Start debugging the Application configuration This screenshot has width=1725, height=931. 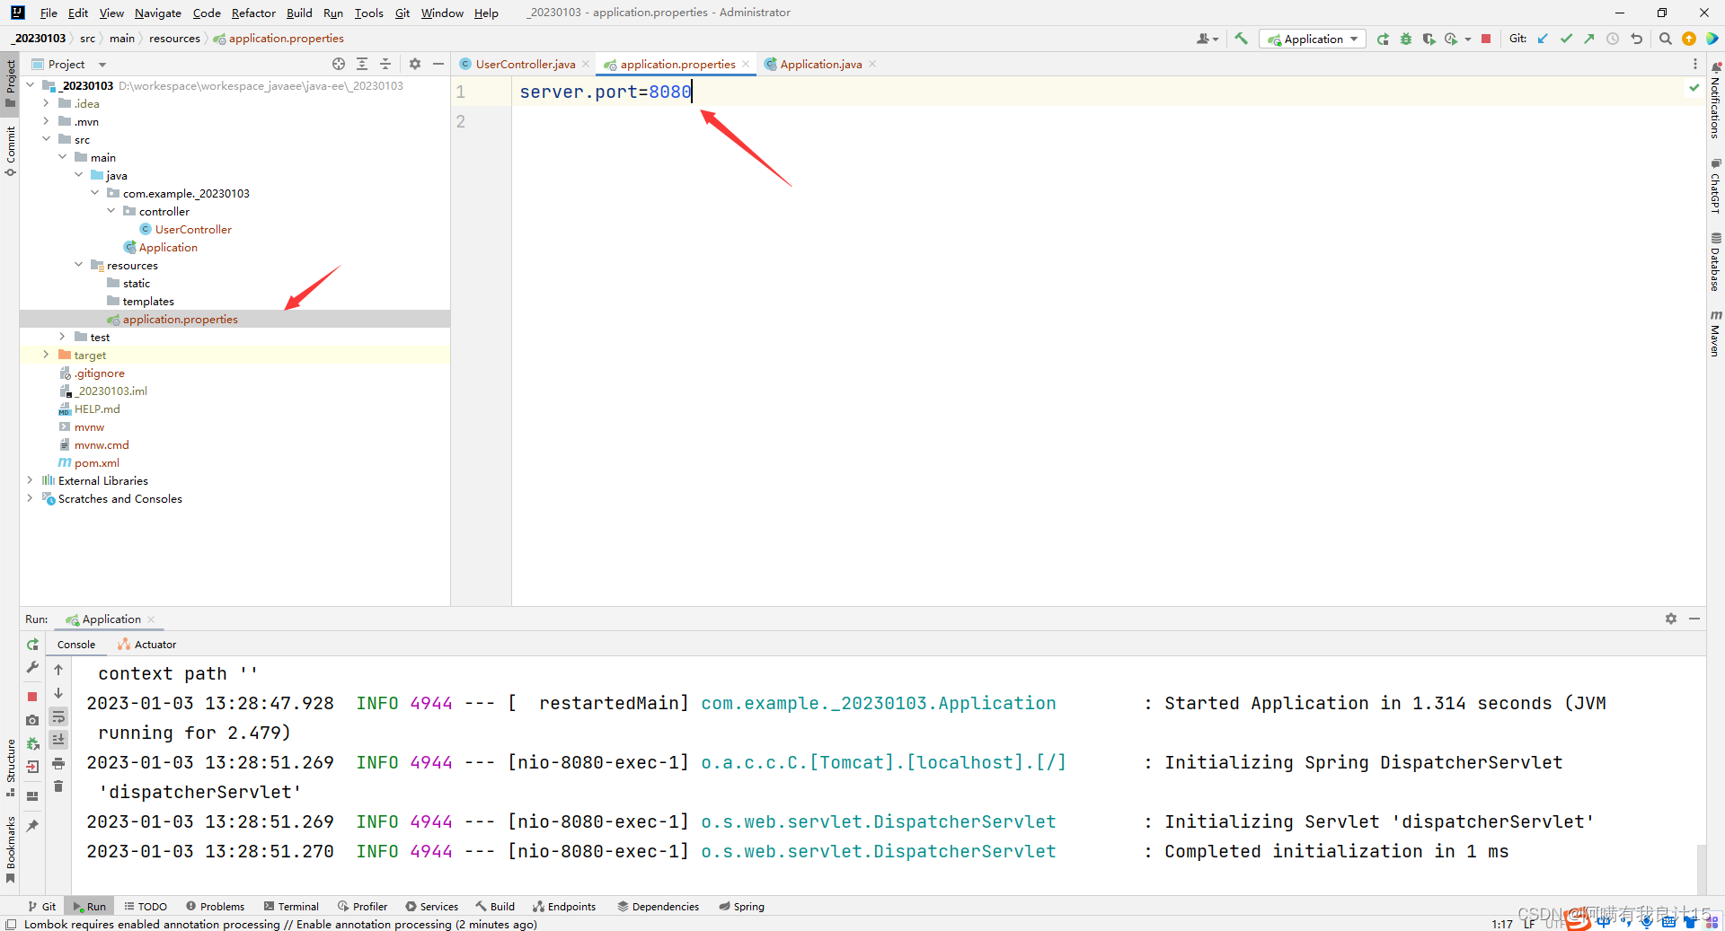(x=1406, y=39)
